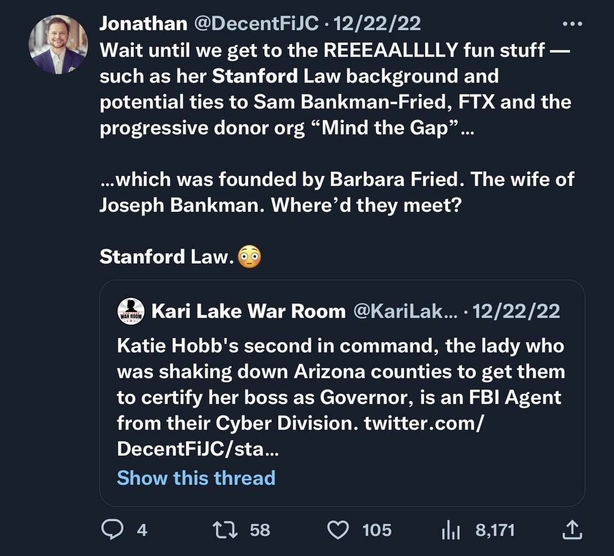
Task: Open Jonathan's profile picture
Action: [x=58, y=45]
